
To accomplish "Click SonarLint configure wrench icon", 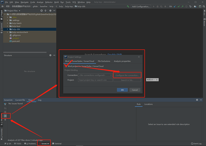I will (5, 116).
